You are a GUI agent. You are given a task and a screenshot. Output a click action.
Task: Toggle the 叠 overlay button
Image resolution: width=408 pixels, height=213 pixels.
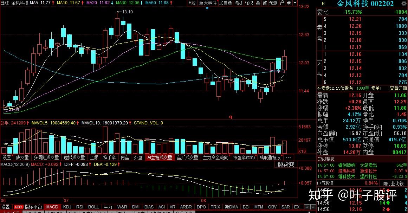pos(258,3)
